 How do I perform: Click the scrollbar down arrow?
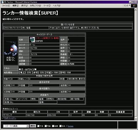(x=136, y=119)
